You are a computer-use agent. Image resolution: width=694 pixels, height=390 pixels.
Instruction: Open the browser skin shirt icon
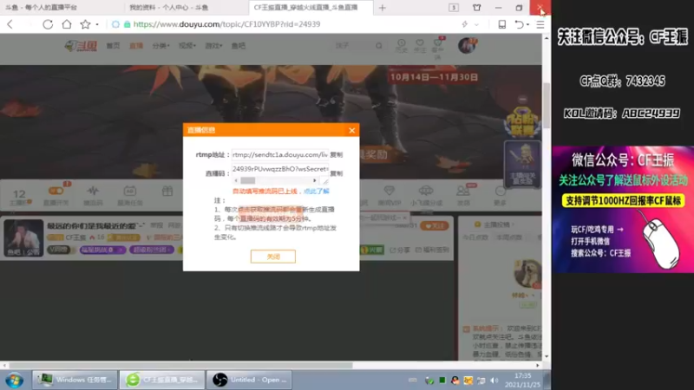tap(476, 8)
